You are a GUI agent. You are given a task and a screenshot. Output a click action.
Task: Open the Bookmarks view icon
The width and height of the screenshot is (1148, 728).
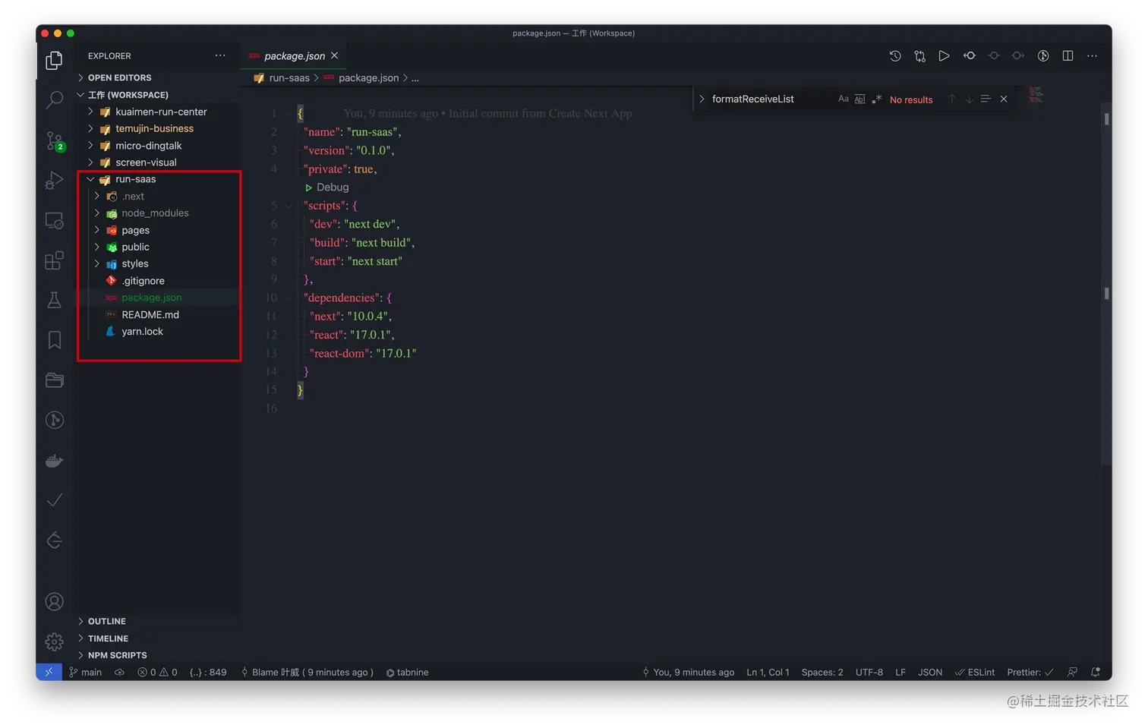[54, 340]
